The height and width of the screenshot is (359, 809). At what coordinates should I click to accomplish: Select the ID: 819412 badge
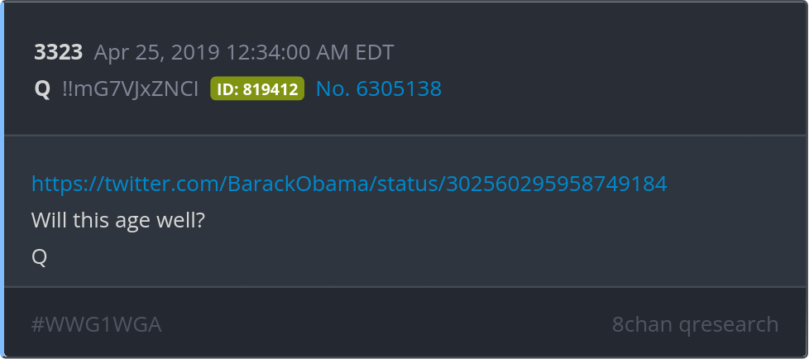pos(257,89)
